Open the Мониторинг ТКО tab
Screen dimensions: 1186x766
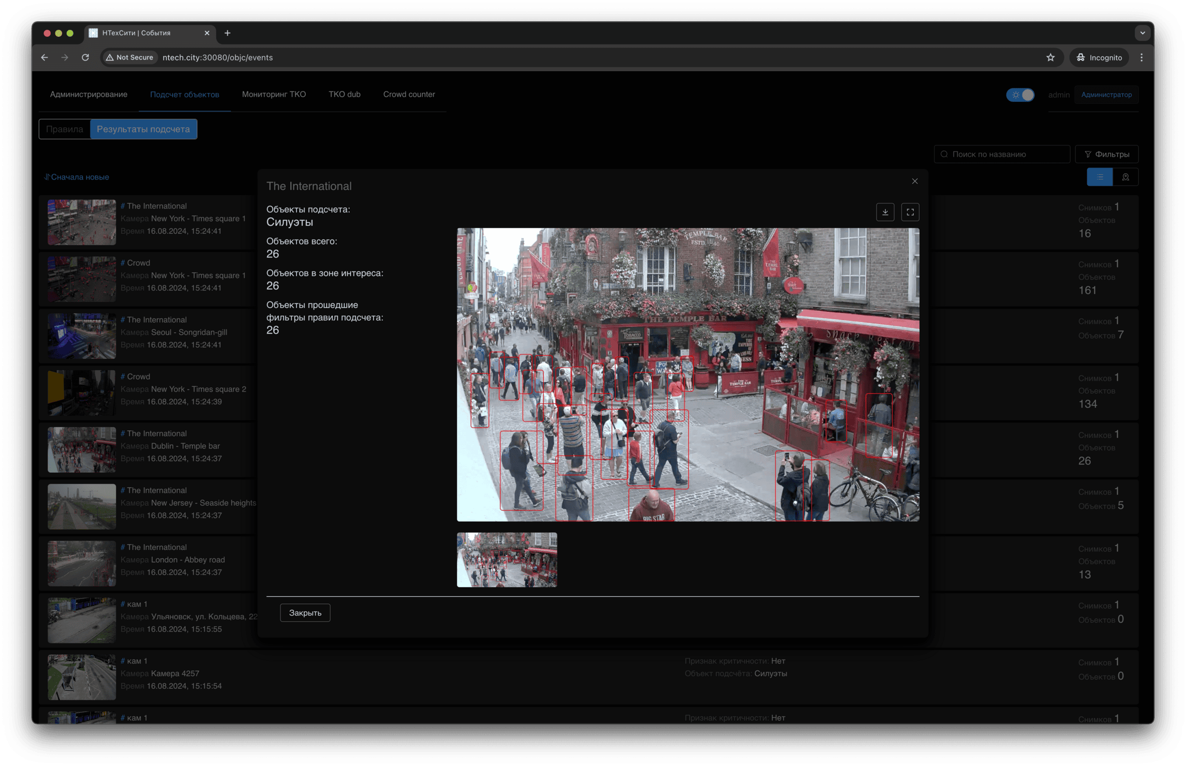274,94
